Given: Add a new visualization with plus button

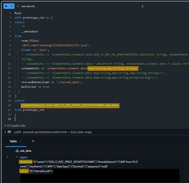Looking at the screenshot, I should tap(33, 141).
